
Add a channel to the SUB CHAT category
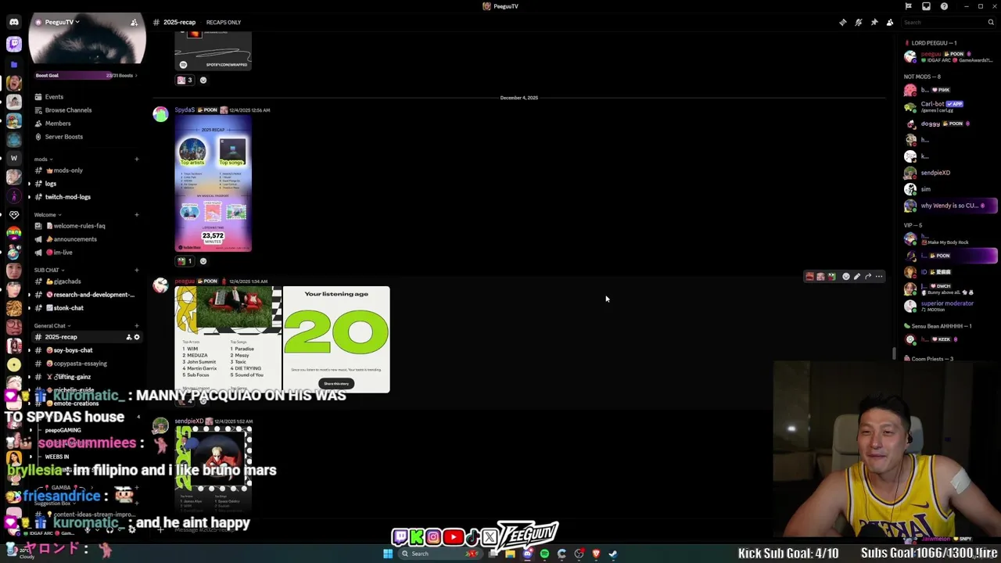click(137, 270)
